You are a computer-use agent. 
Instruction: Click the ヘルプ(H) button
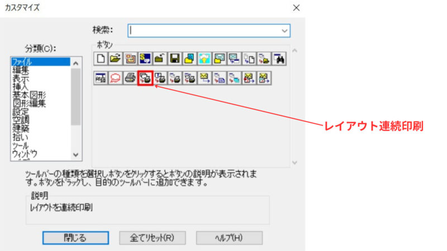(x=229, y=238)
